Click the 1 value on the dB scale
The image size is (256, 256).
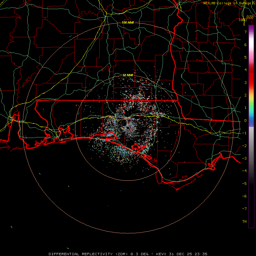tap(245, 108)
